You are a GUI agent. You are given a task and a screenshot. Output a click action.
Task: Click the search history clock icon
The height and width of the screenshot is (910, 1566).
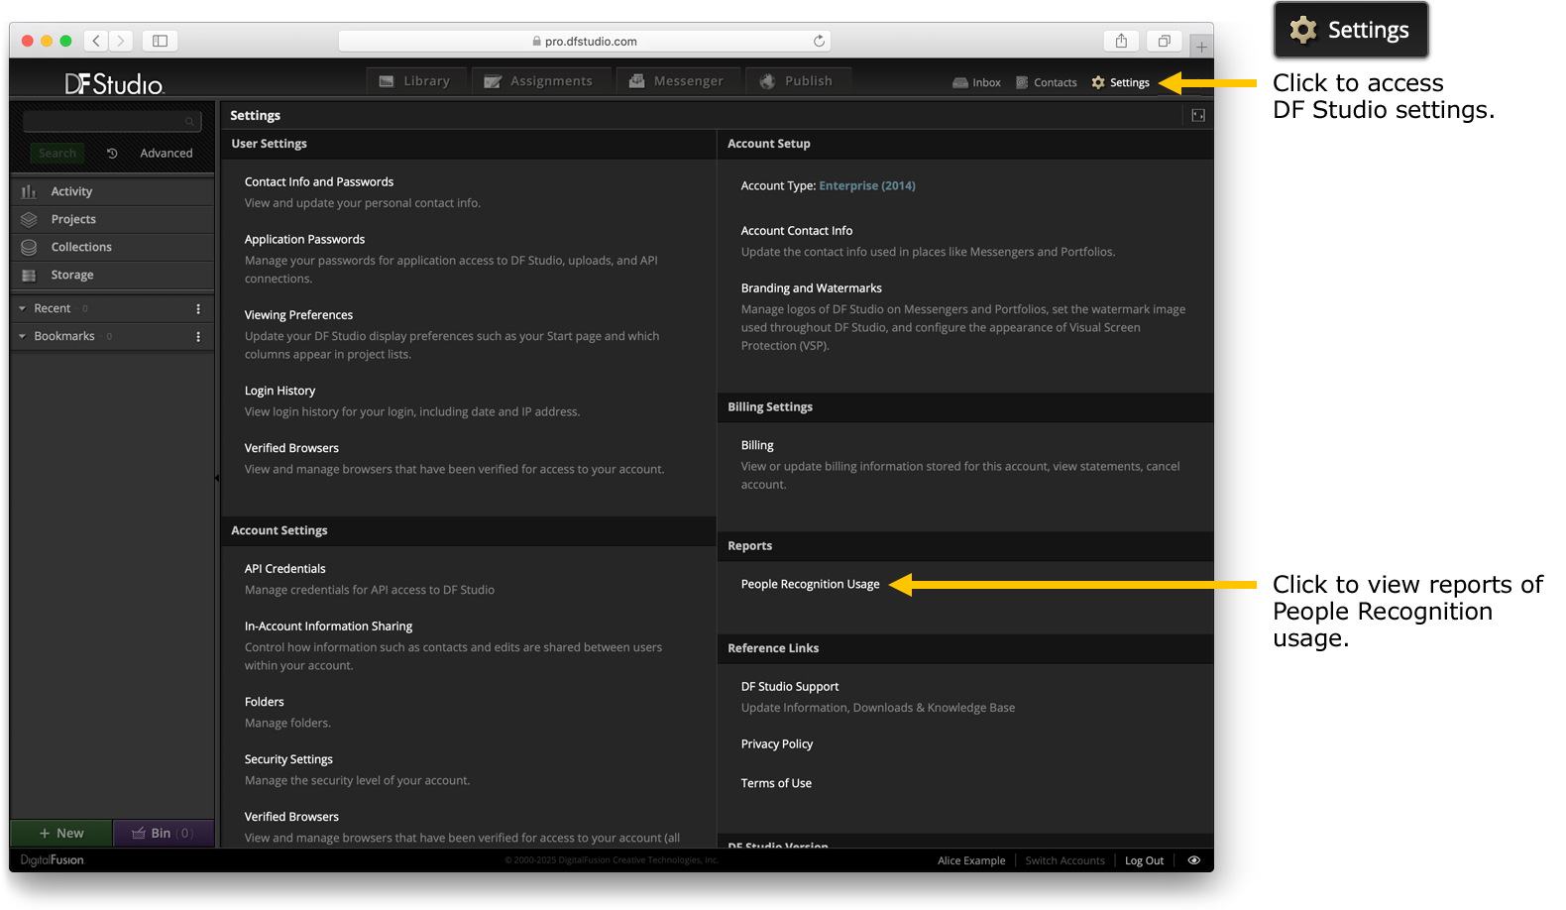(x=112, y=154)
